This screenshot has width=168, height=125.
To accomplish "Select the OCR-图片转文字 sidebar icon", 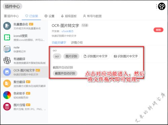I will click(7, 72).
